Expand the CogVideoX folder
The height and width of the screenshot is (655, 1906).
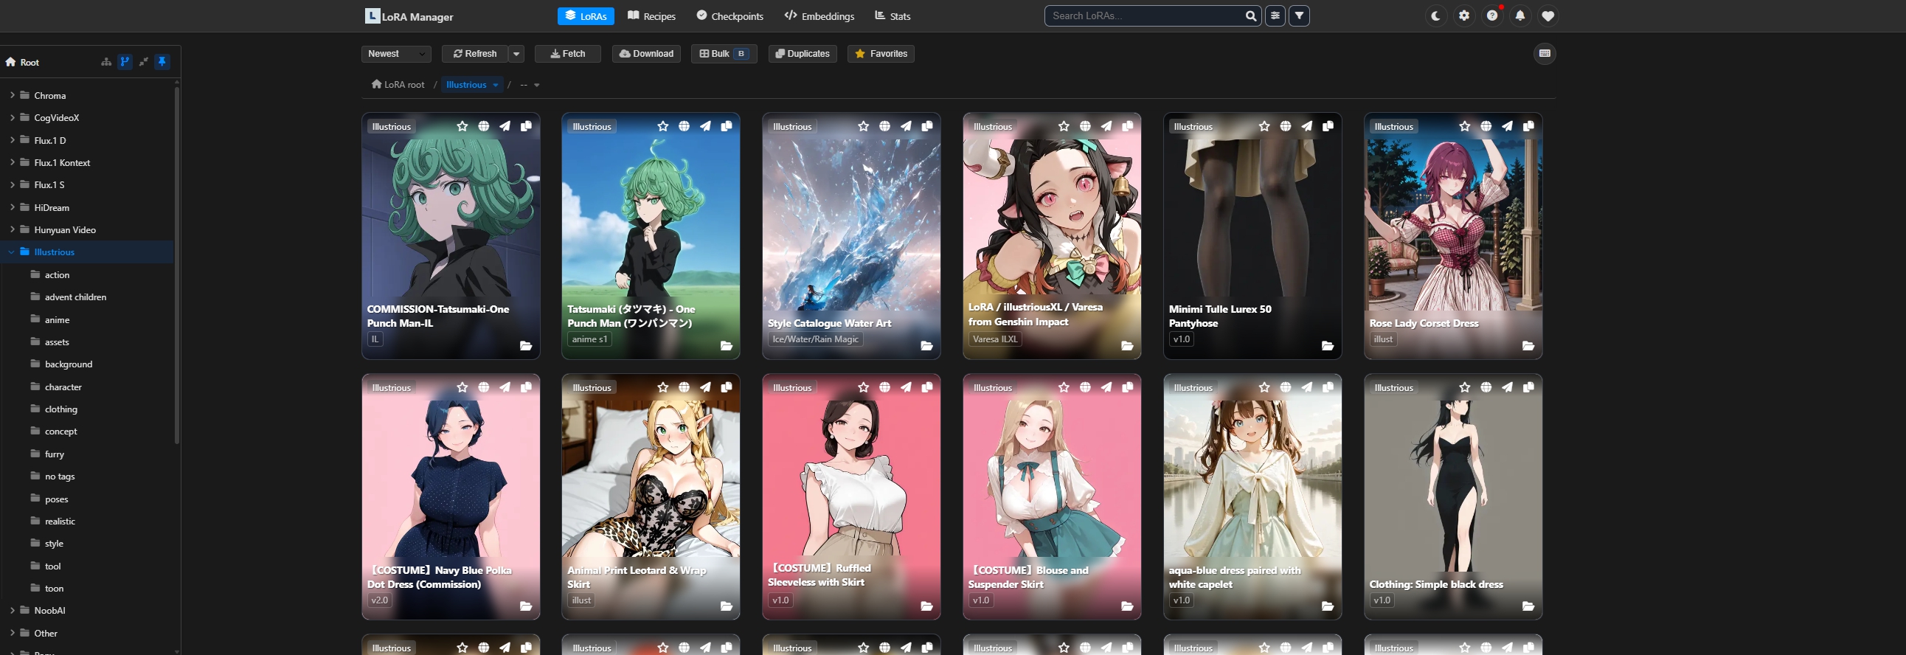pyautogui.click(x=12, y=118)
